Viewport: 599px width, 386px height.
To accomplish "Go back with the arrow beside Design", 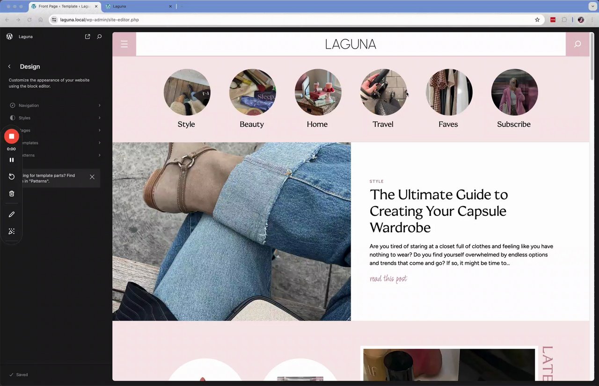I will [x=9, y=66].
